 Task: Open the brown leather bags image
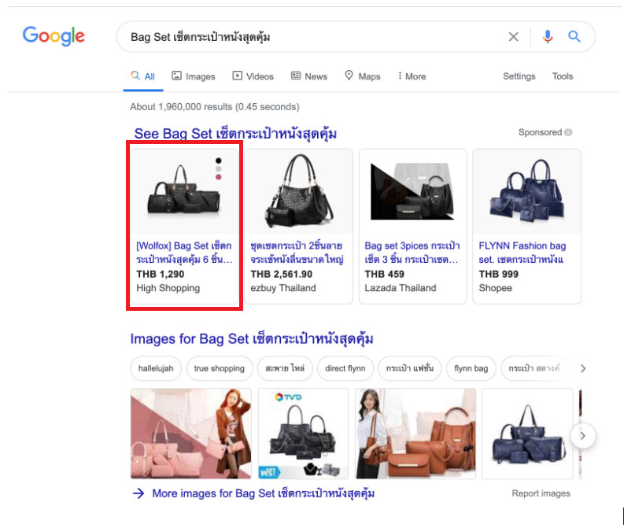[x=415, y=434]
